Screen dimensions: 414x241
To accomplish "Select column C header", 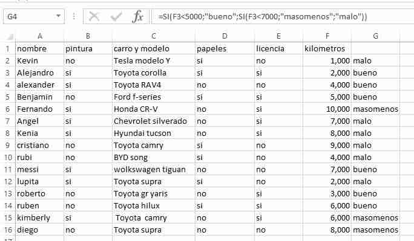I will tap(154, 36).
